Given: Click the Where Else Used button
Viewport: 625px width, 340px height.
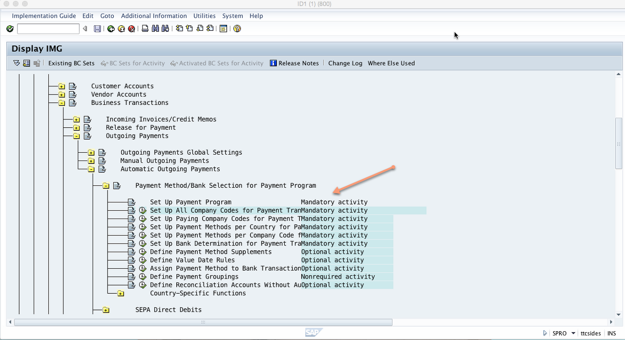Looking at the screenshot, I should 391,63.
